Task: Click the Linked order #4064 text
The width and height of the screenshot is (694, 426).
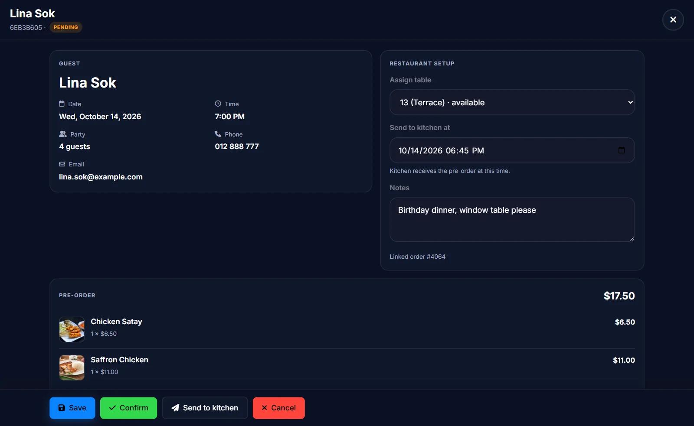Action: click(x=417, y=257)
